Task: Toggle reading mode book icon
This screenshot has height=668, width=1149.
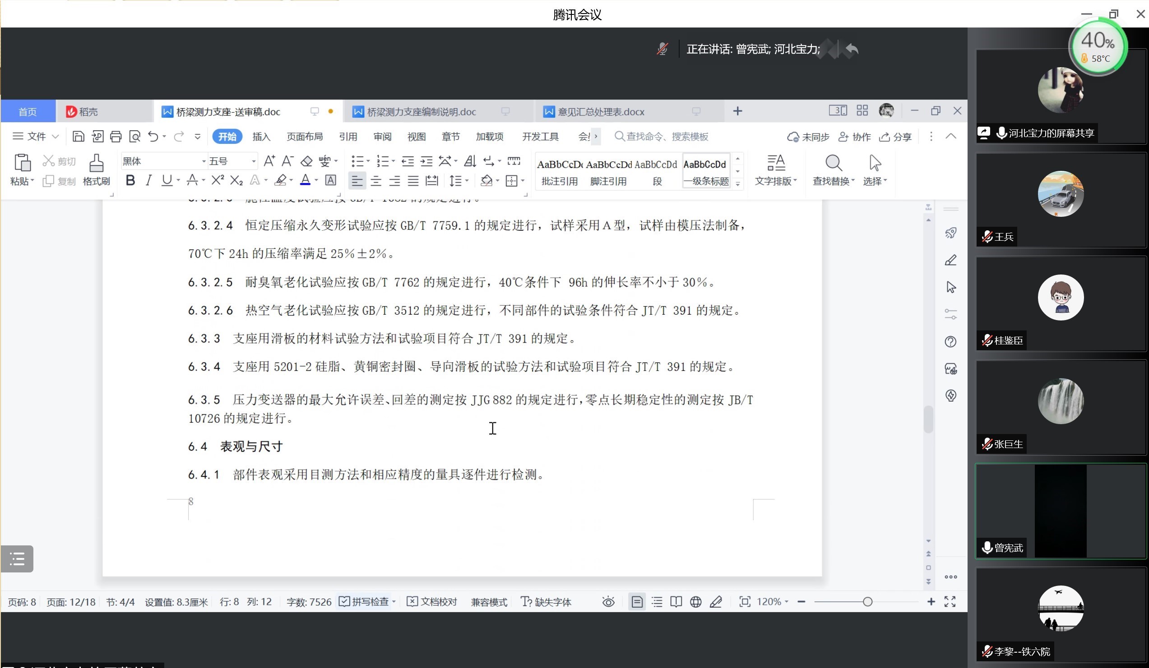Action: (676, 602)
